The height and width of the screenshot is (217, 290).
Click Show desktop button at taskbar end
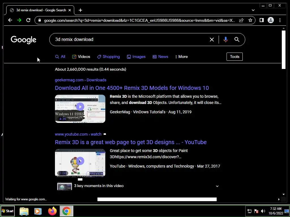pyautogui.click(x=287, y=211)
